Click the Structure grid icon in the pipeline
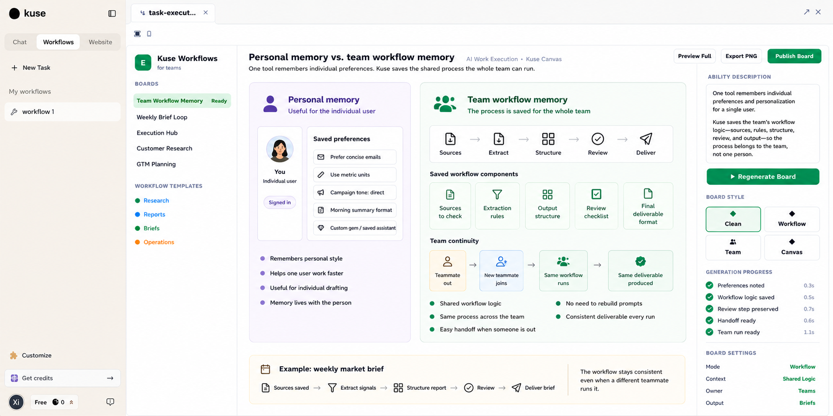Viewport: 833px width, 416px height. pos(548,139)
